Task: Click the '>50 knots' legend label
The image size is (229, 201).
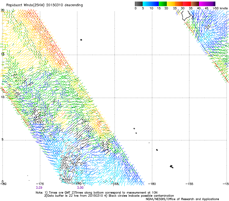Action: [x=220, y=8]
